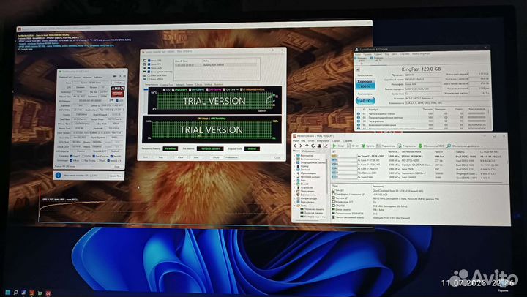Collapse Тесты tree node
The width and height of the screenshot is (527, 297).
coord(294,206)
